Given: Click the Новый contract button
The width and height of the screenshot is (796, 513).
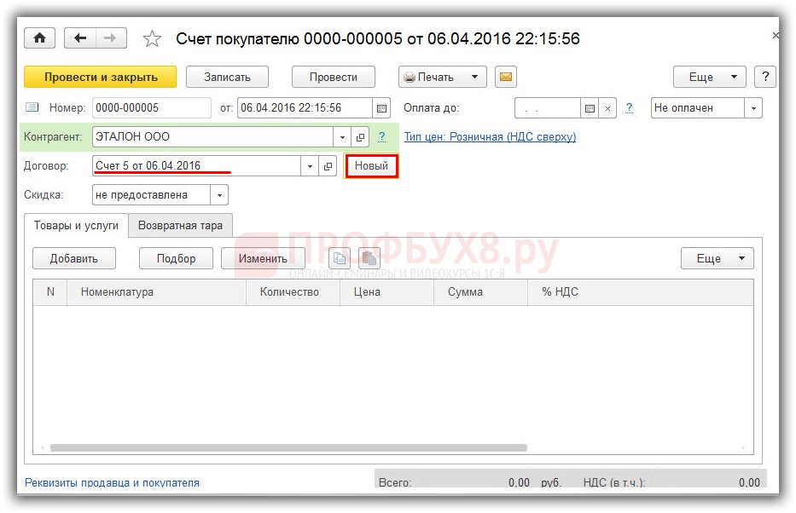Looking at the screenshot, I should tap(371, 166).
